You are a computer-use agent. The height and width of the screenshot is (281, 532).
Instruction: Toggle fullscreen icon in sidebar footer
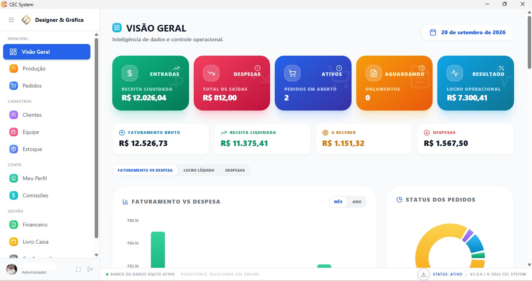pos(78,269)
